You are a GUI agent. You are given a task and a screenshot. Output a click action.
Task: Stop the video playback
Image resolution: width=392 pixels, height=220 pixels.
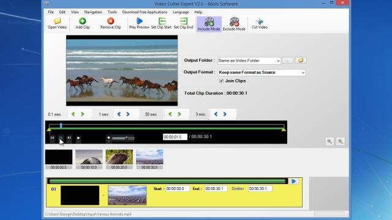(78, 138)
